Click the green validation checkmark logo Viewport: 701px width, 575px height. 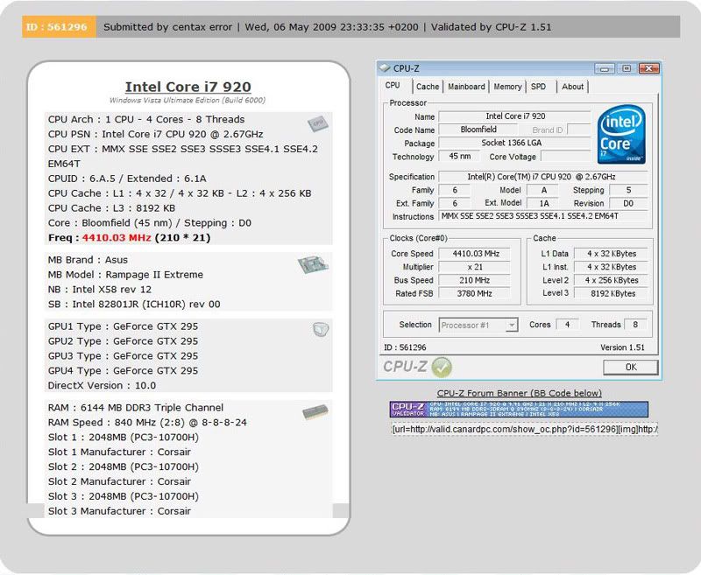coord(442,367)
